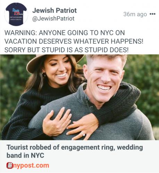Visit the @JewishPatriot handle link
The width and height of the screenshot is (159, 173).
pos(53,19)
